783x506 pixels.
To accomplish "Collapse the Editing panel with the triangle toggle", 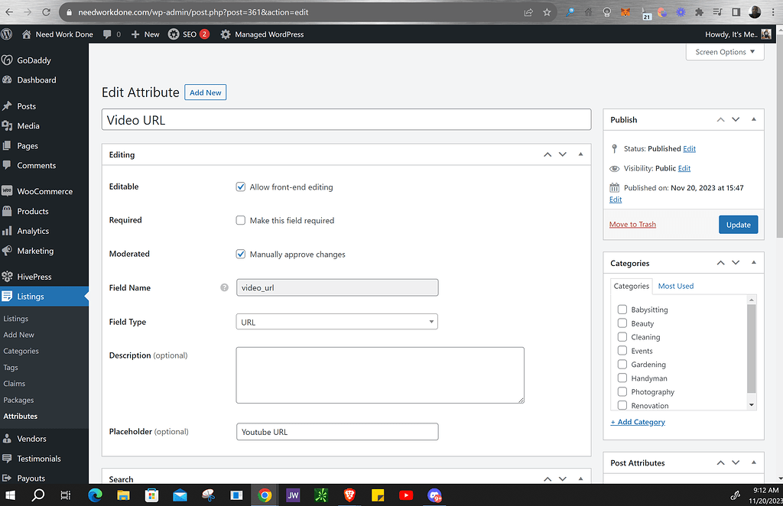I will click(580, 154).
